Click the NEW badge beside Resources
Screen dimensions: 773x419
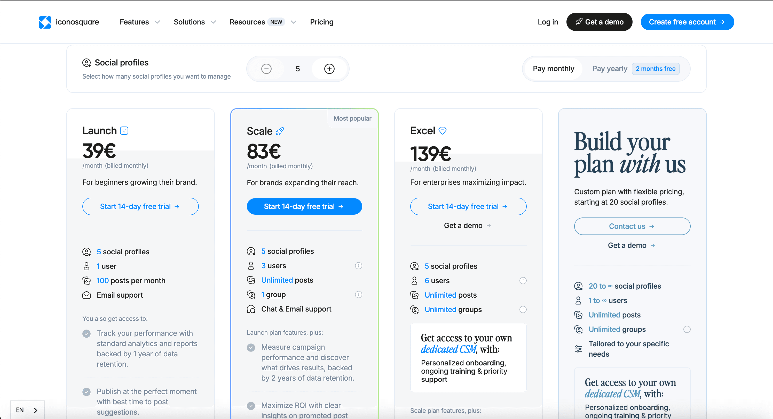point(276,22)
